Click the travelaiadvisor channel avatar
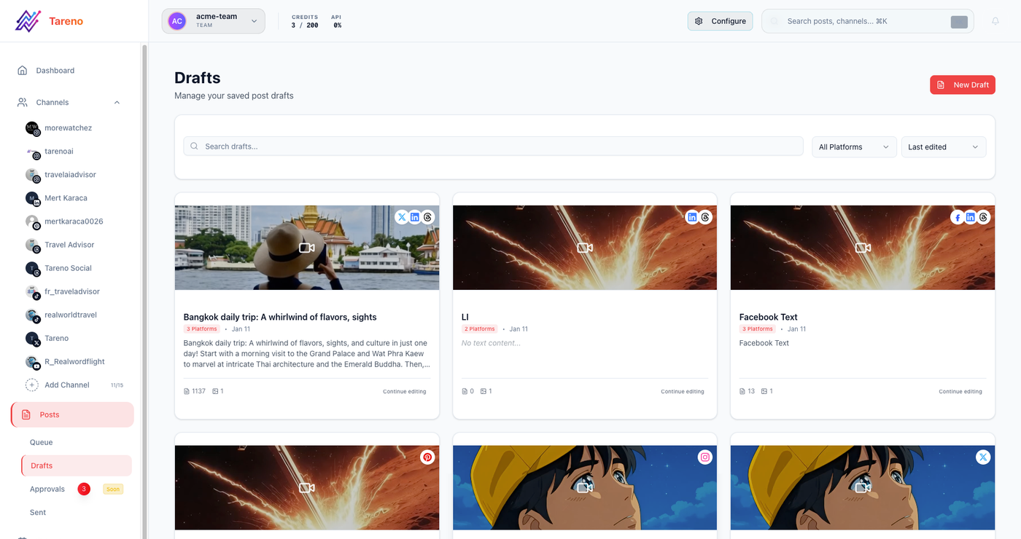The height and width of the screenshot is (539, 1021). tap(32, 175)
